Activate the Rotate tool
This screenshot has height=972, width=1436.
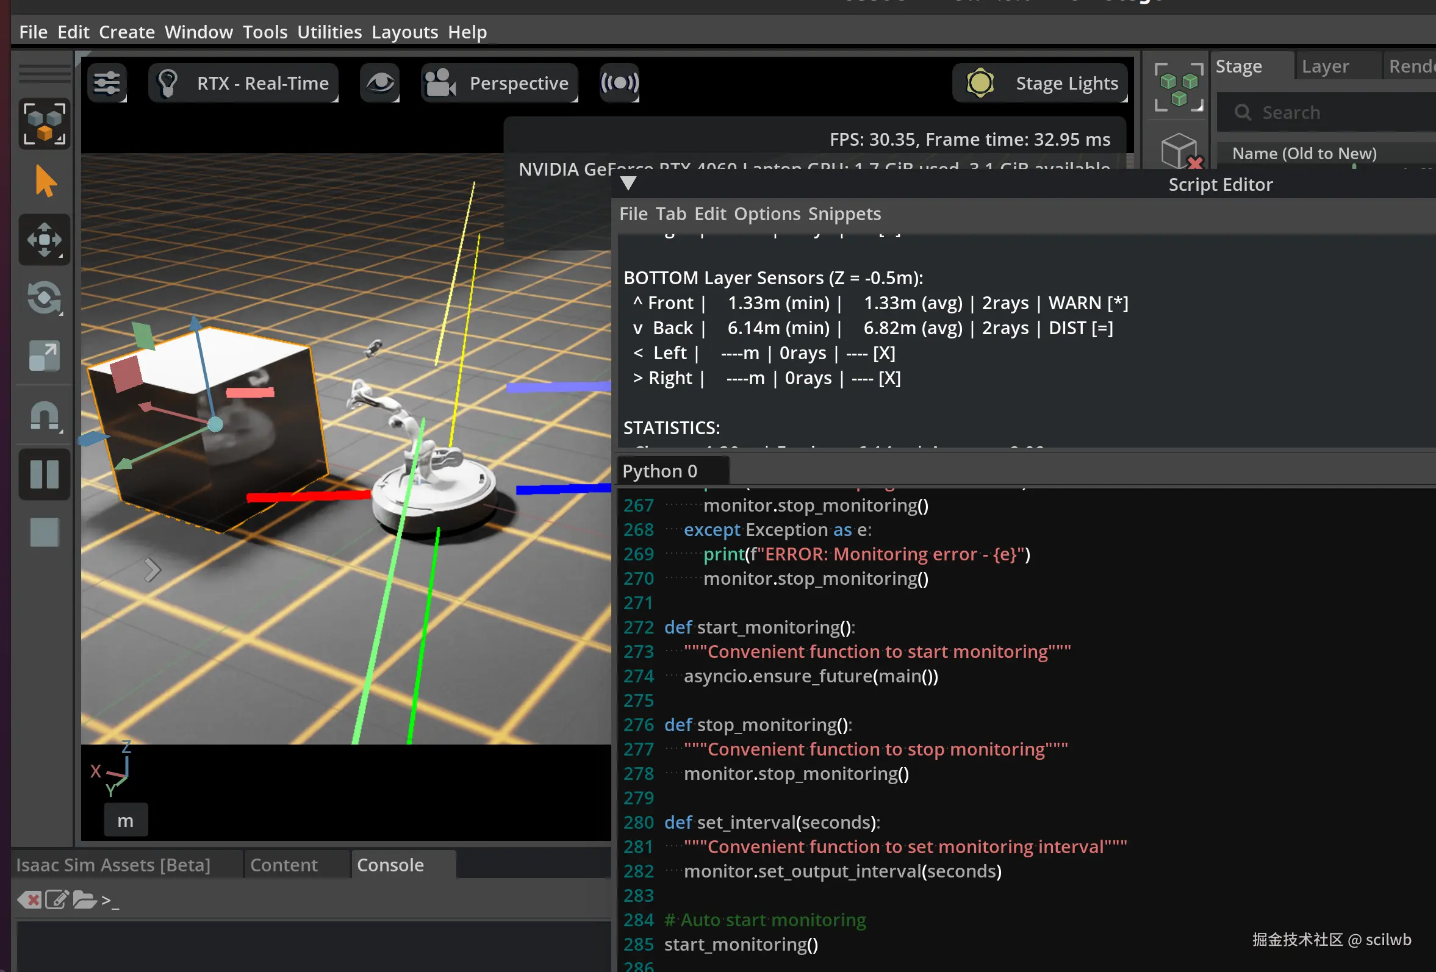pyautogui.click(x=45, y=298)
